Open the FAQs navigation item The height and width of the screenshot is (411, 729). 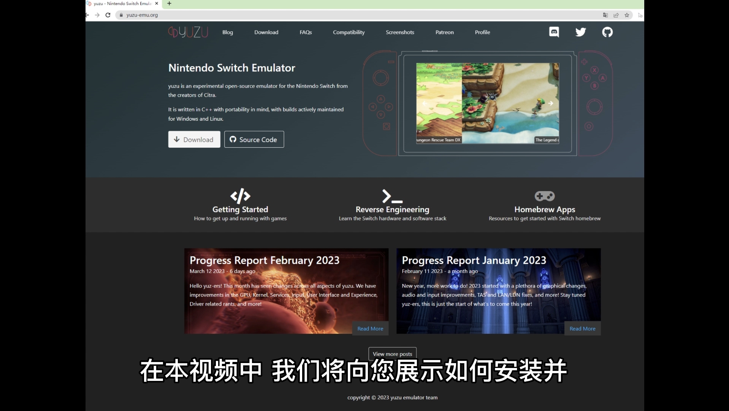tap(306, 32)
